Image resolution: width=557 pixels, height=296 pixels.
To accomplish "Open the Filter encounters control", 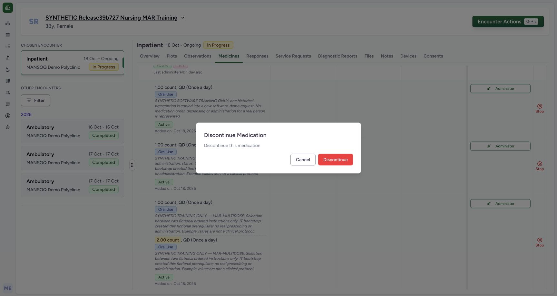I will click(35, 100).
